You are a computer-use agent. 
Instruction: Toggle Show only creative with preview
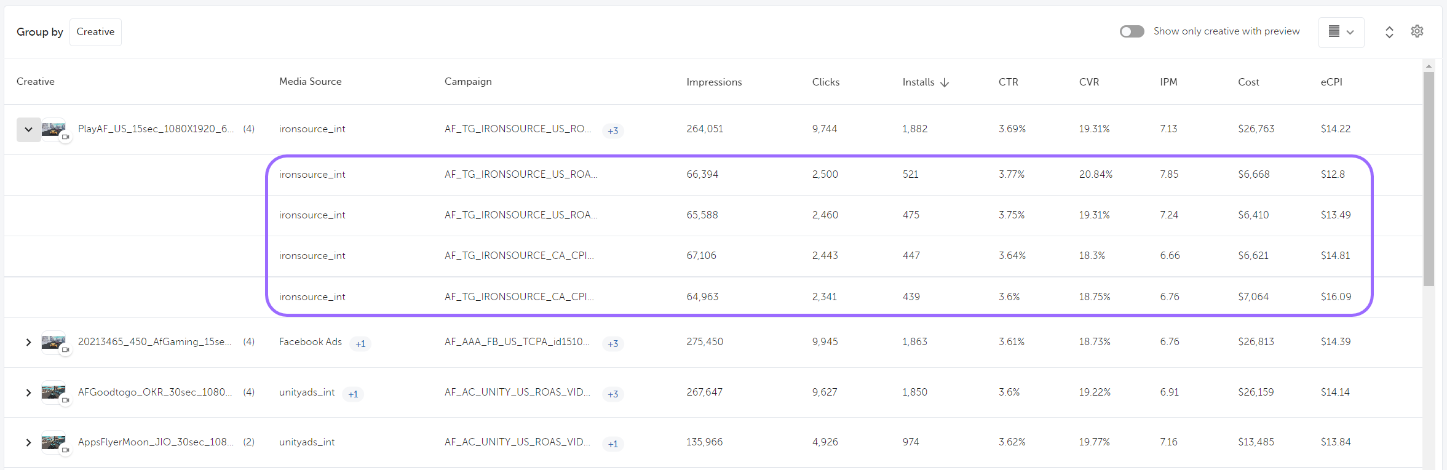tap(1132, 31)
